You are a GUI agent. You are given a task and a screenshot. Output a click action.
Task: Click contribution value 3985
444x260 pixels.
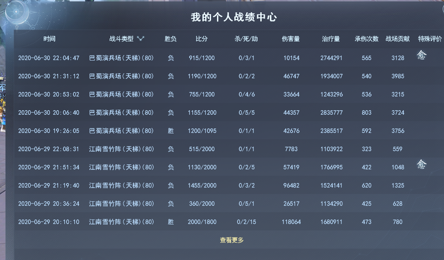tap(398, 76)
